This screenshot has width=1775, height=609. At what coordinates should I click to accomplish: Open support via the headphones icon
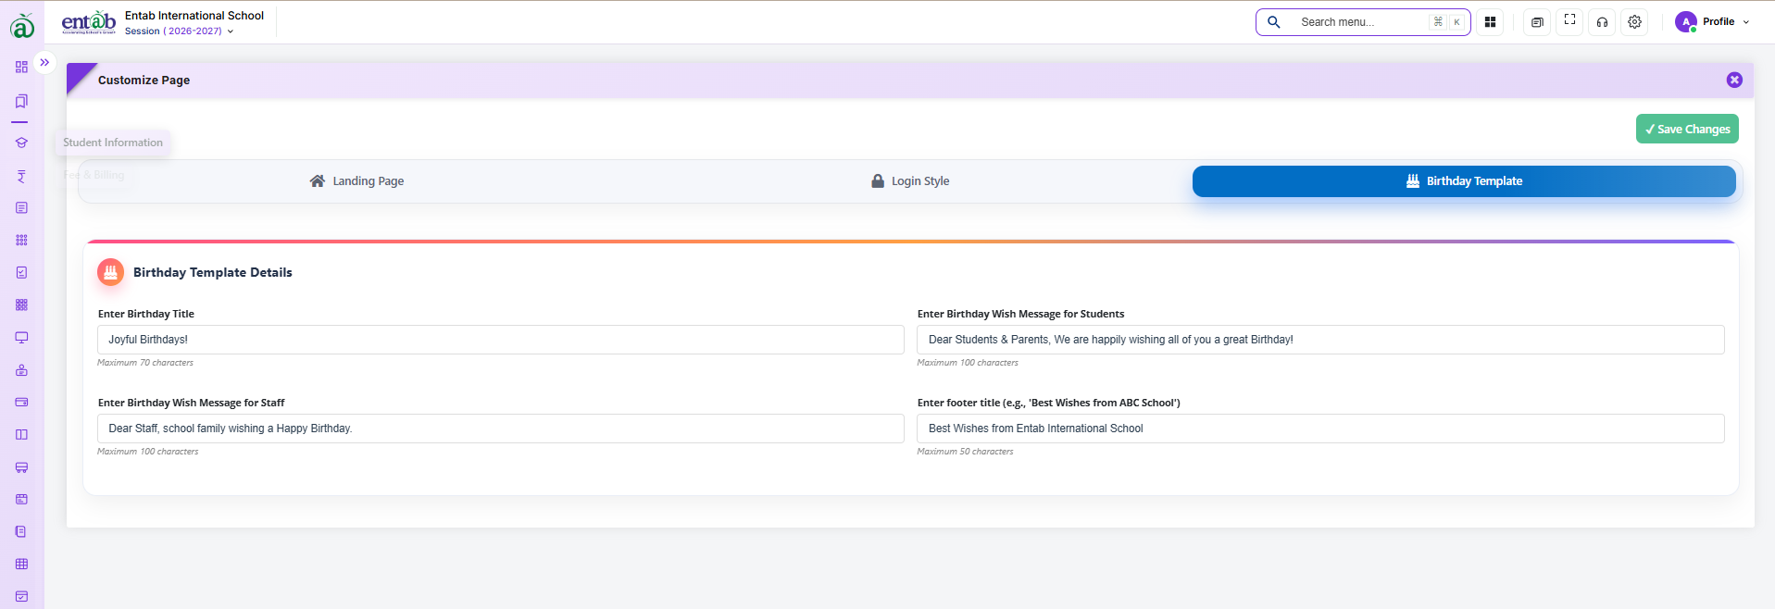tap(1602, 22)
